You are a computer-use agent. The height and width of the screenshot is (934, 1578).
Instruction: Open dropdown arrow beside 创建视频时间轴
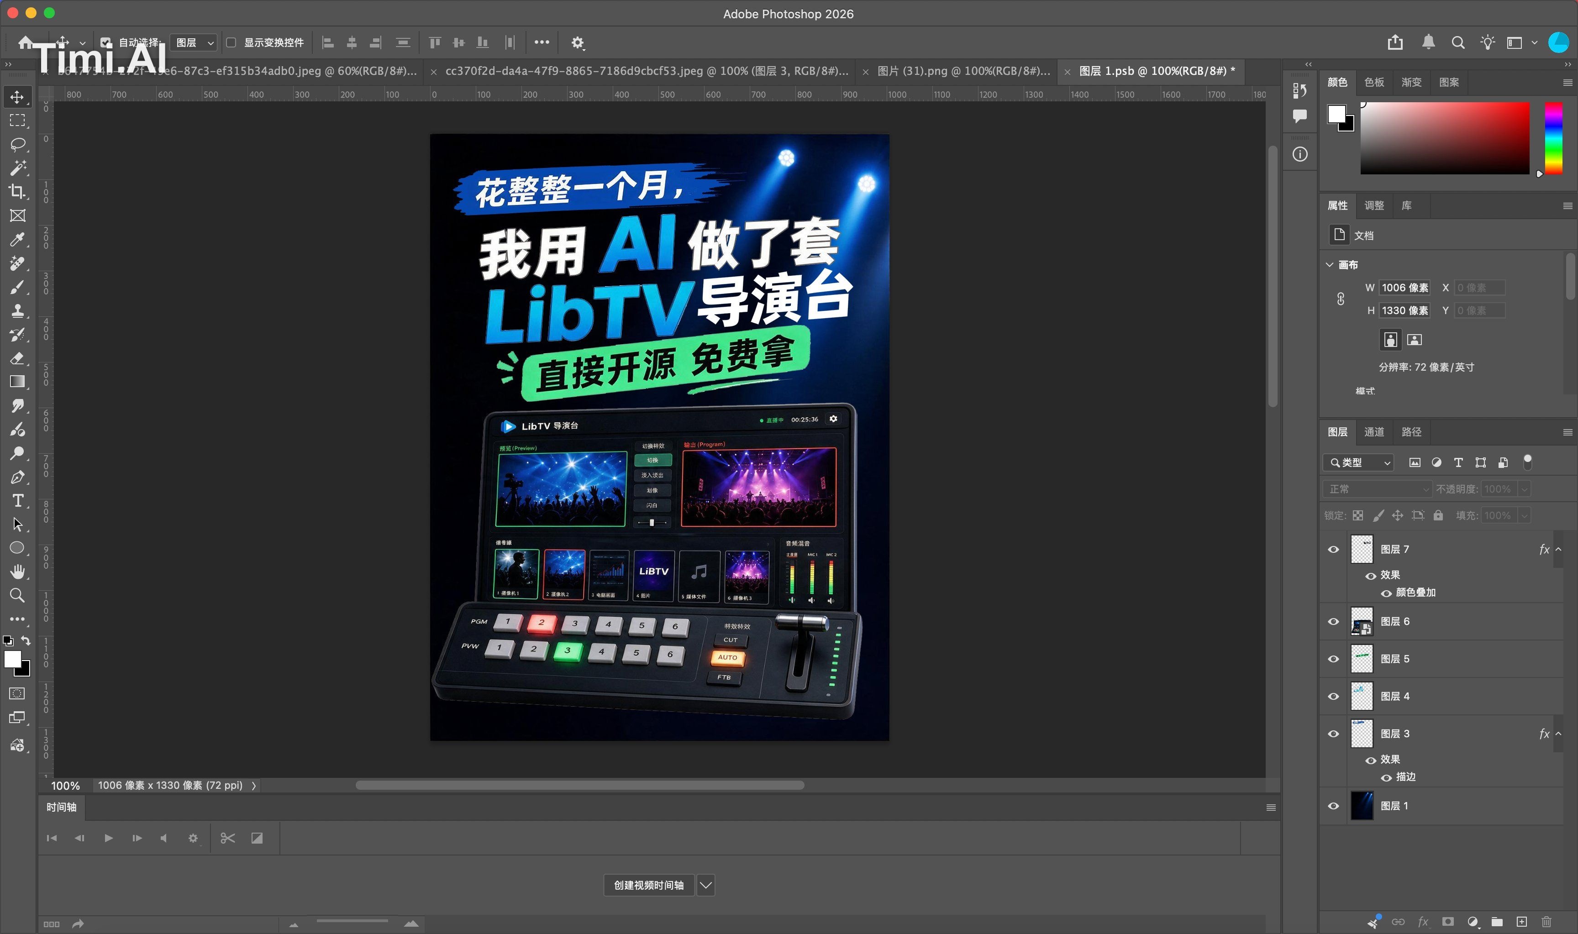pos(705,886)
